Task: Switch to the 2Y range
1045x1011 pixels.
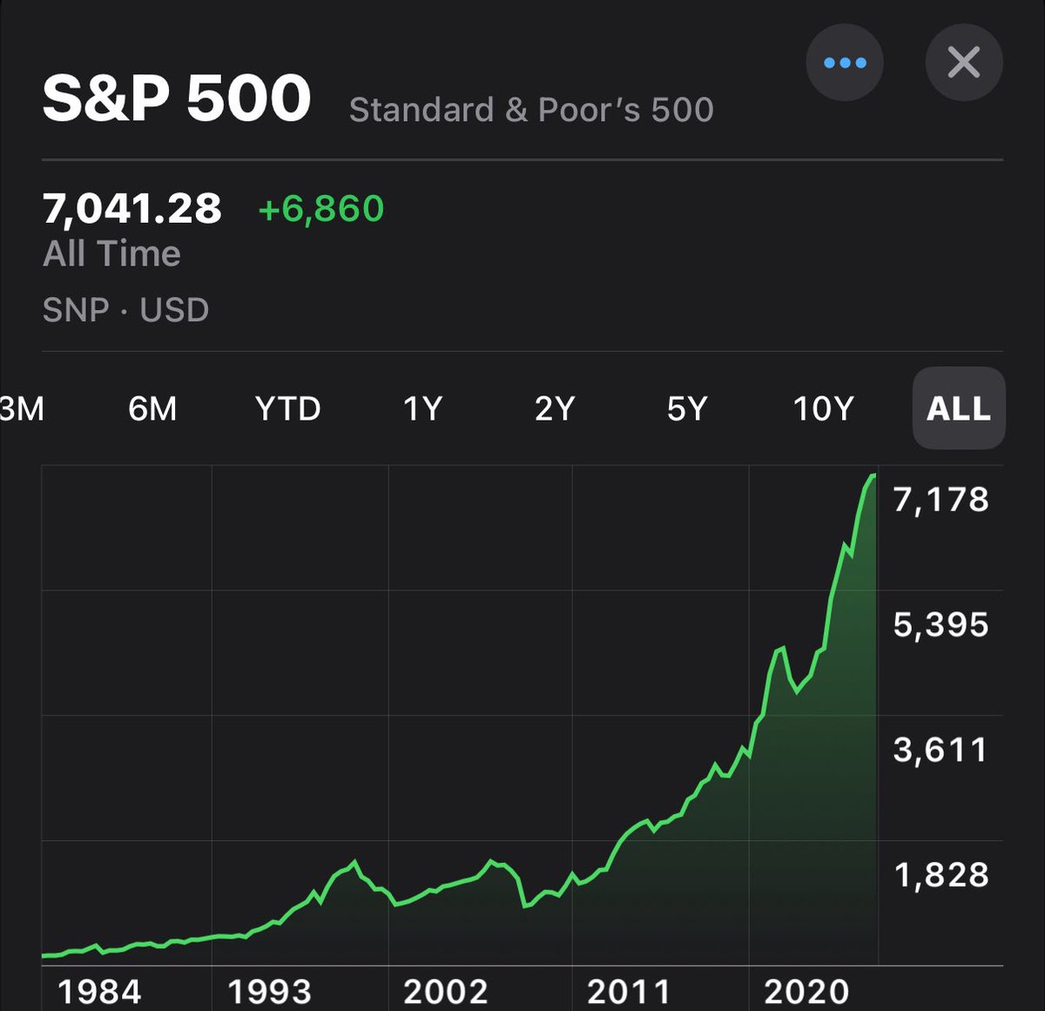Action: click(x=555, y=408)
